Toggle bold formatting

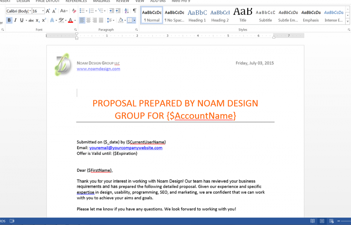[x=9, y=20]
